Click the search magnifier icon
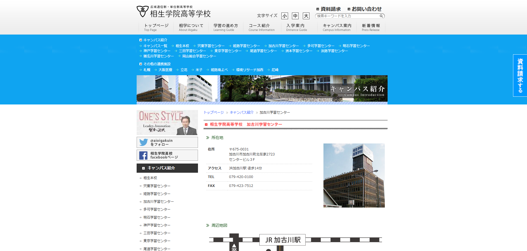This screenshot has height=251, width=527. tap(381, 16)
